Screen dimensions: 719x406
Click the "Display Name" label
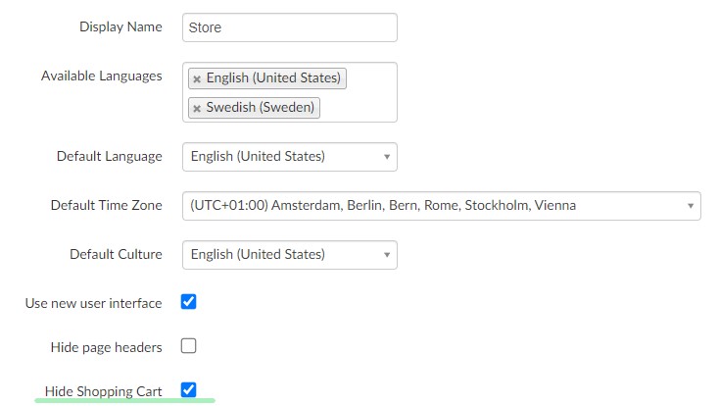pos(120,26)
